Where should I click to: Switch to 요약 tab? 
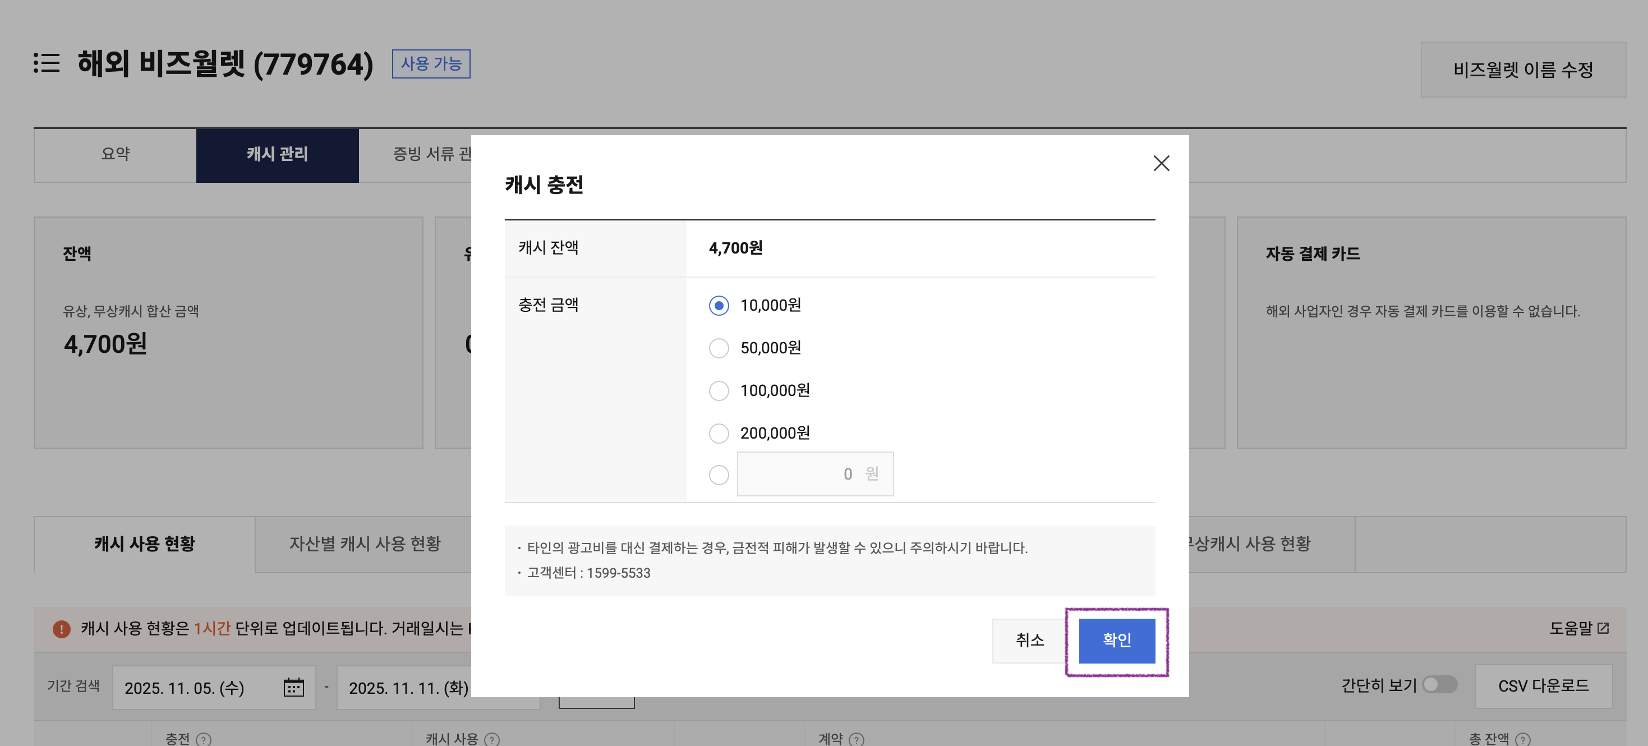point(115,154)
